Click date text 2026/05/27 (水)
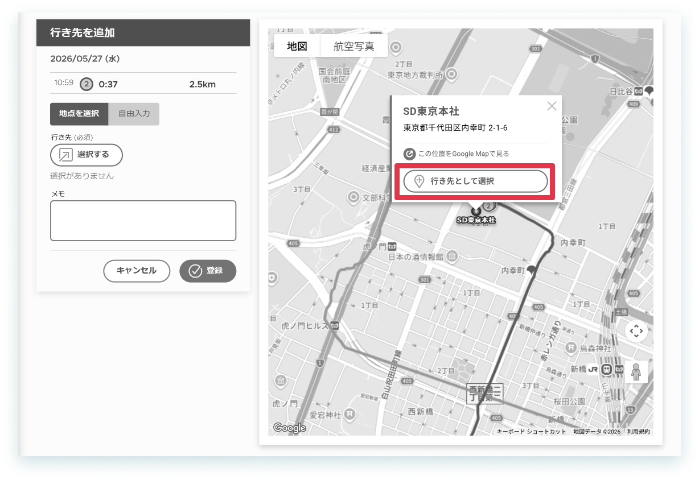 (85, 59)
